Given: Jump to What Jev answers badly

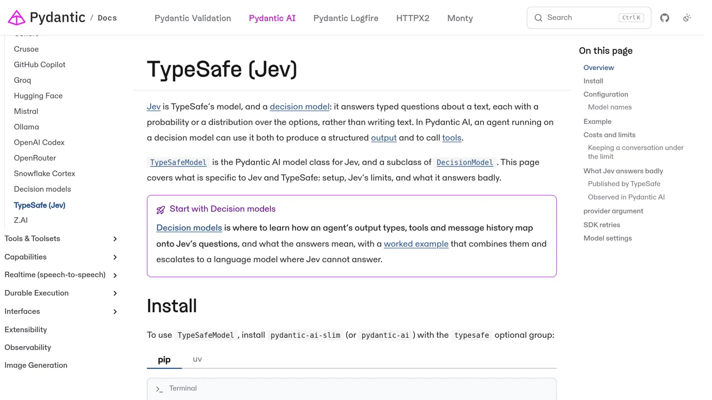Looking at the screenshot, I should 623,171.
